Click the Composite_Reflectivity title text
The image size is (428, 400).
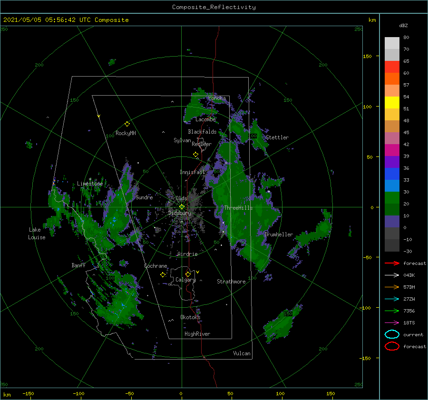click(214, 7)
